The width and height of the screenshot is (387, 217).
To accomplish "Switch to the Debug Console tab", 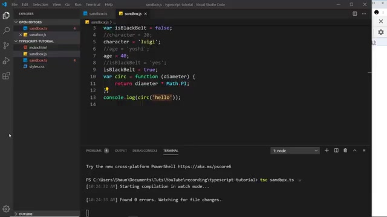I will [x=145, y=151].
